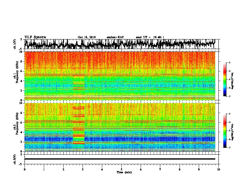Click the "Time (min)" x-axis label
The height and width of the screenshot is (190, 246).
click(x=124, y=172)
